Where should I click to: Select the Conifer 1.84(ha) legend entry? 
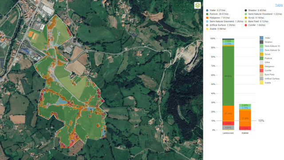pyautogui.click(x=255, y=25)
